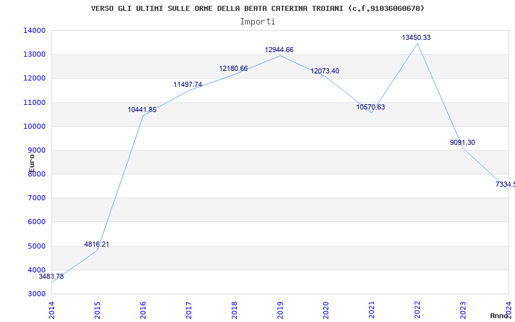The height and width of the screenshot is (322, 515).
Task: Click the x-axis year 2023
Action: point(462,310)
